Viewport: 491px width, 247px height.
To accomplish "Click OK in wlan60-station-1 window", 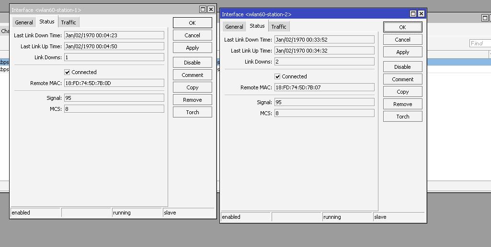I will (192, 23).
